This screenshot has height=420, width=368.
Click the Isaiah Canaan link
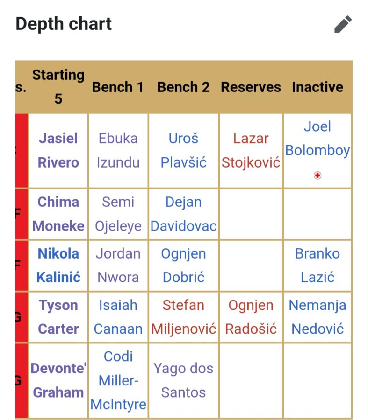(118, 317)
